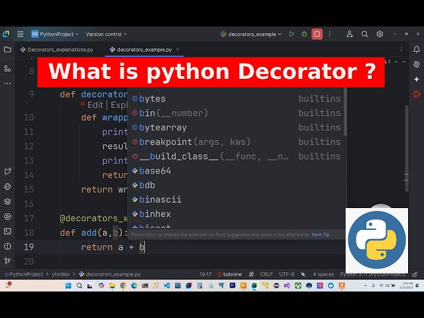The height and width of the screenshot is (318, 424).
Task: Open the Problems tool window icon
Action: [x=7, y=246]
